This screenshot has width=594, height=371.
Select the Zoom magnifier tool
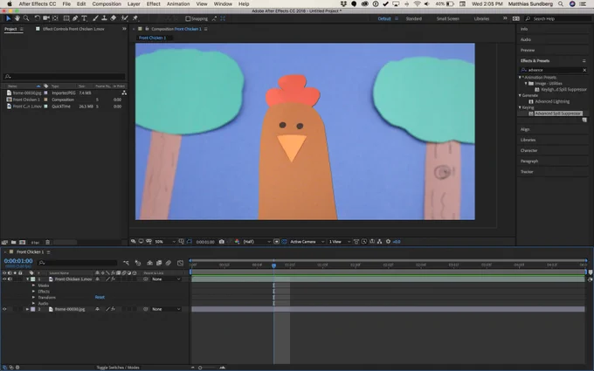click(x=26, y=18)
